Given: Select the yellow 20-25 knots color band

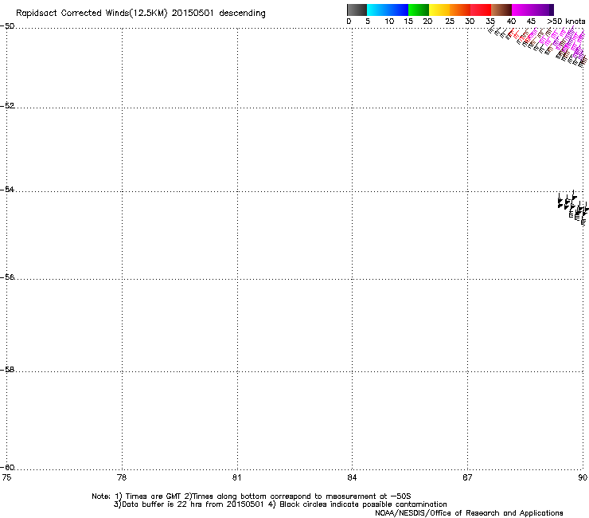Looking at the screenshot, I should pyautogui.click(x=439, y=10).
